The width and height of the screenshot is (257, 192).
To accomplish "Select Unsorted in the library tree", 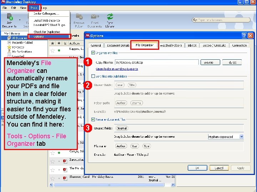I will (18, 56).
